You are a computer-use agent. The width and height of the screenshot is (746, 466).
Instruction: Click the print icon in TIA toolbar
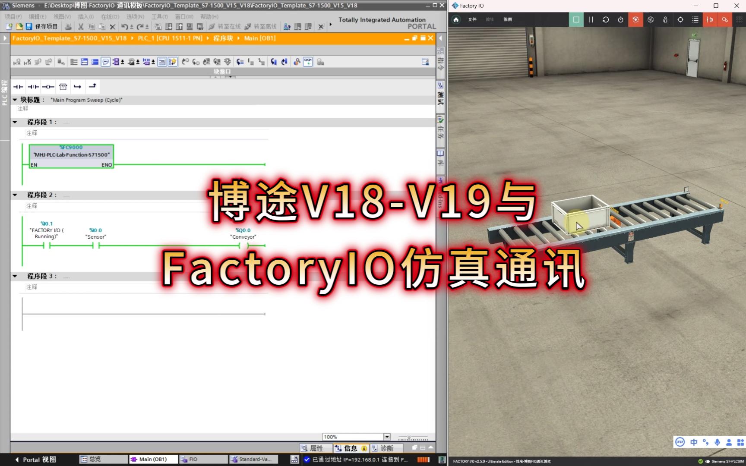pos(68,27)
